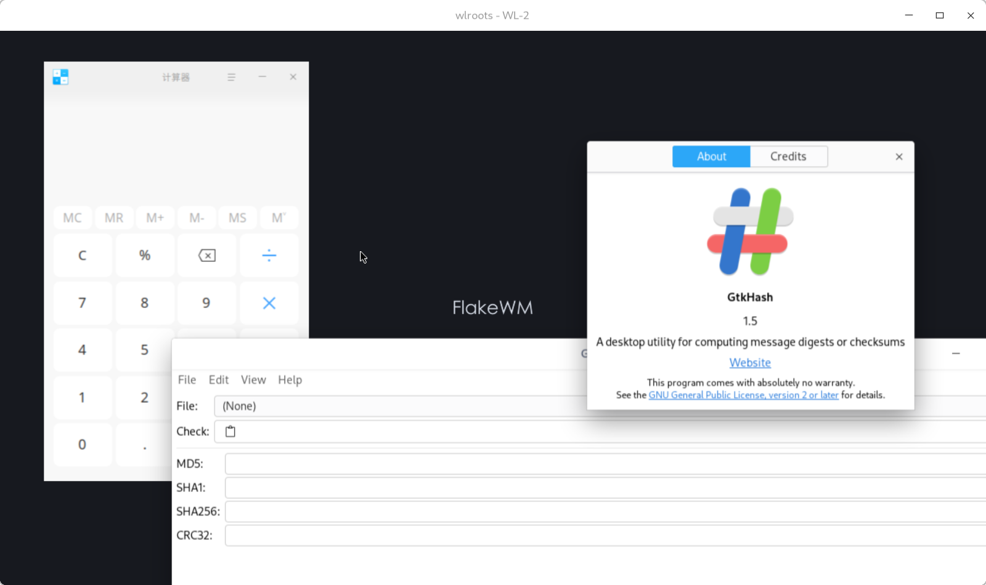The image size is (986, 585).
Task: Click the 8 key in calculator
Action: point(145,302)
